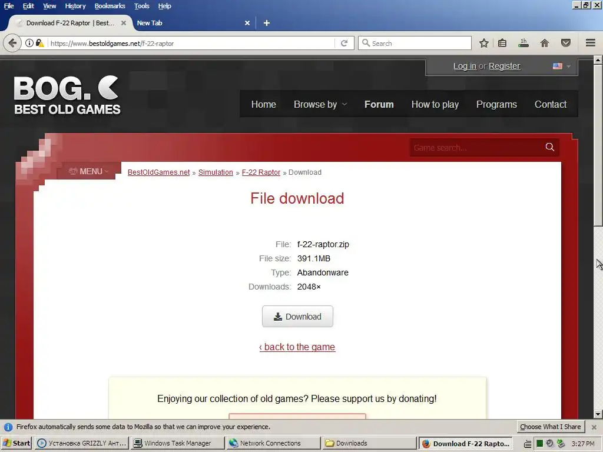Click the game search magnifier icon
603x452 pixels.
pos(550,147)
